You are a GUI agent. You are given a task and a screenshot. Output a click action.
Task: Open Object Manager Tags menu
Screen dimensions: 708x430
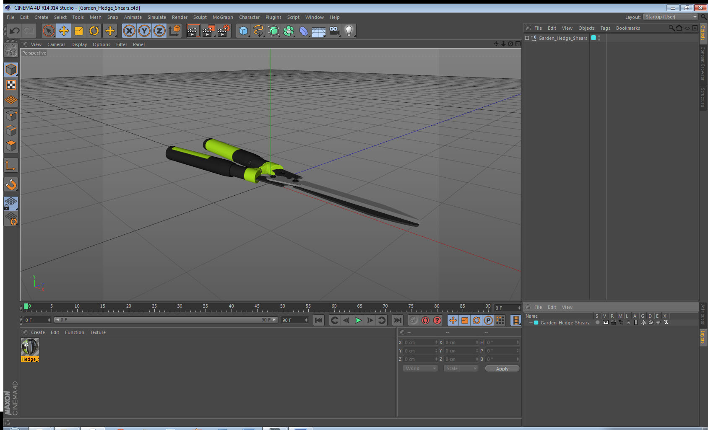click(605, 28)
